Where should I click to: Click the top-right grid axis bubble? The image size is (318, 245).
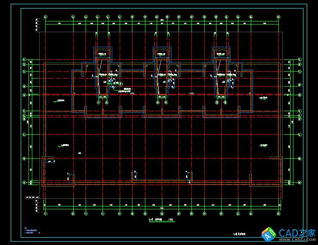(278, 17)
